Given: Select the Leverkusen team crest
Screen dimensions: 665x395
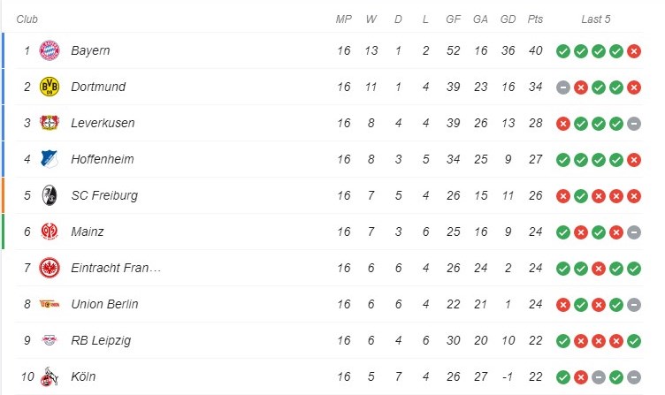Looking at the screenshot, I should click(50, 123).
